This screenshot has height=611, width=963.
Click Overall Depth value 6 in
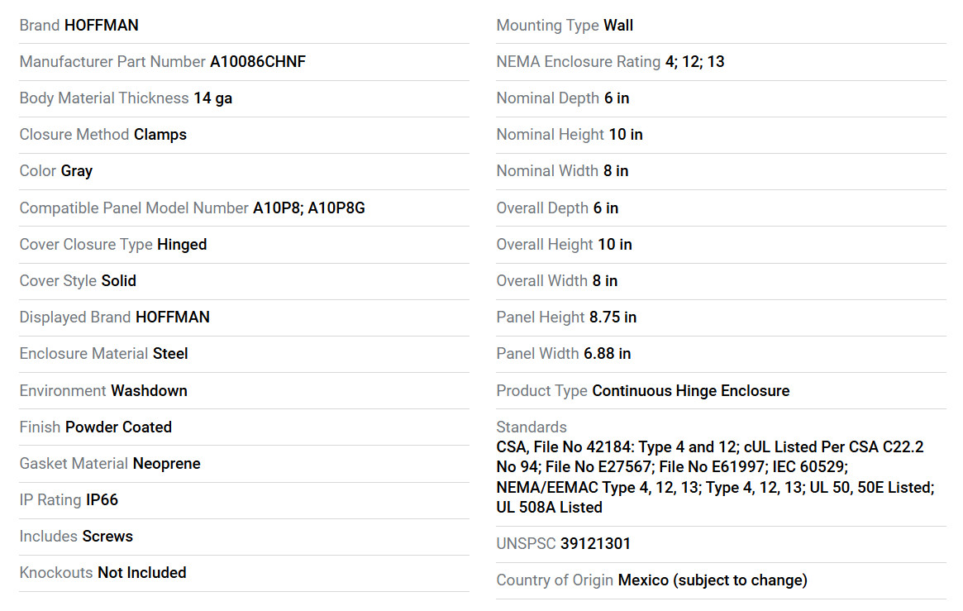[x=606, y=208]
